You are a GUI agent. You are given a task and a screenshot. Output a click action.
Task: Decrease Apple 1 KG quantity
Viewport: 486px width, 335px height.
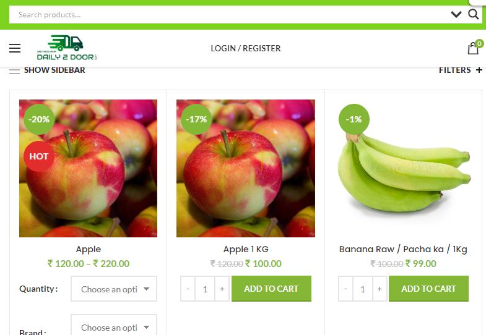tap(188, 289)
